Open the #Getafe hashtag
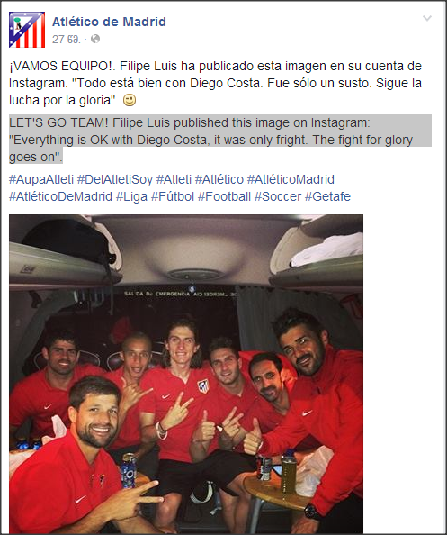Screen dimensions: 447x535 pos(327,196)
